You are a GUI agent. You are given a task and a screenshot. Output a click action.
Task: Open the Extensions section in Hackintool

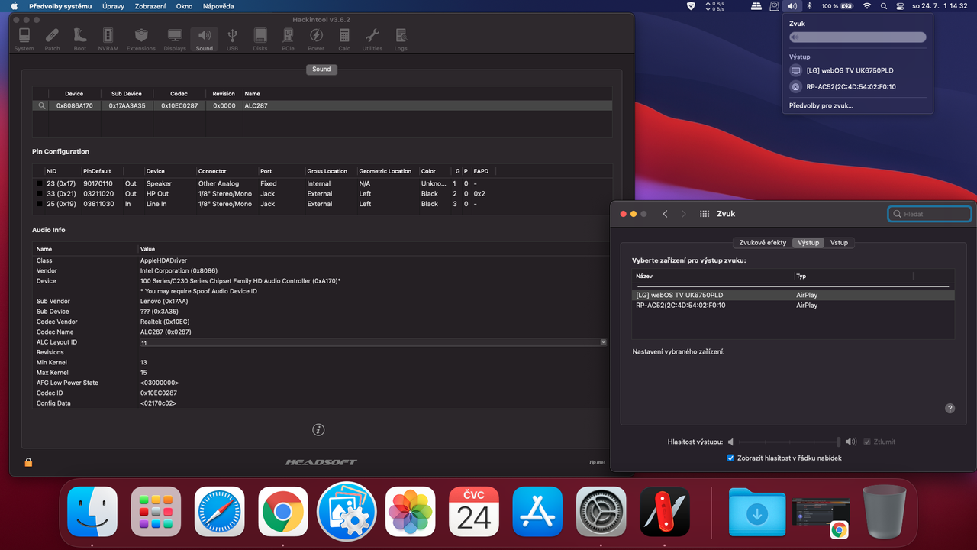click(141, 39)
